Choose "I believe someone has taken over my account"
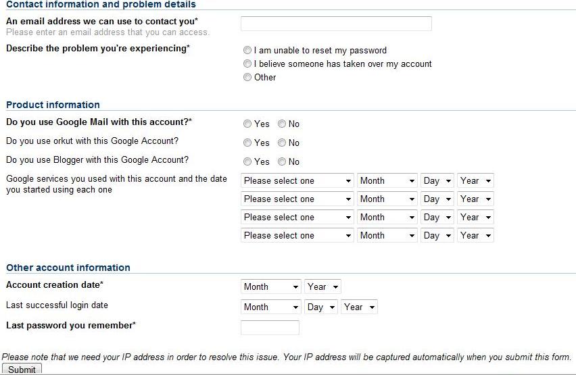576x375 pixels. (x=247, y=64)
